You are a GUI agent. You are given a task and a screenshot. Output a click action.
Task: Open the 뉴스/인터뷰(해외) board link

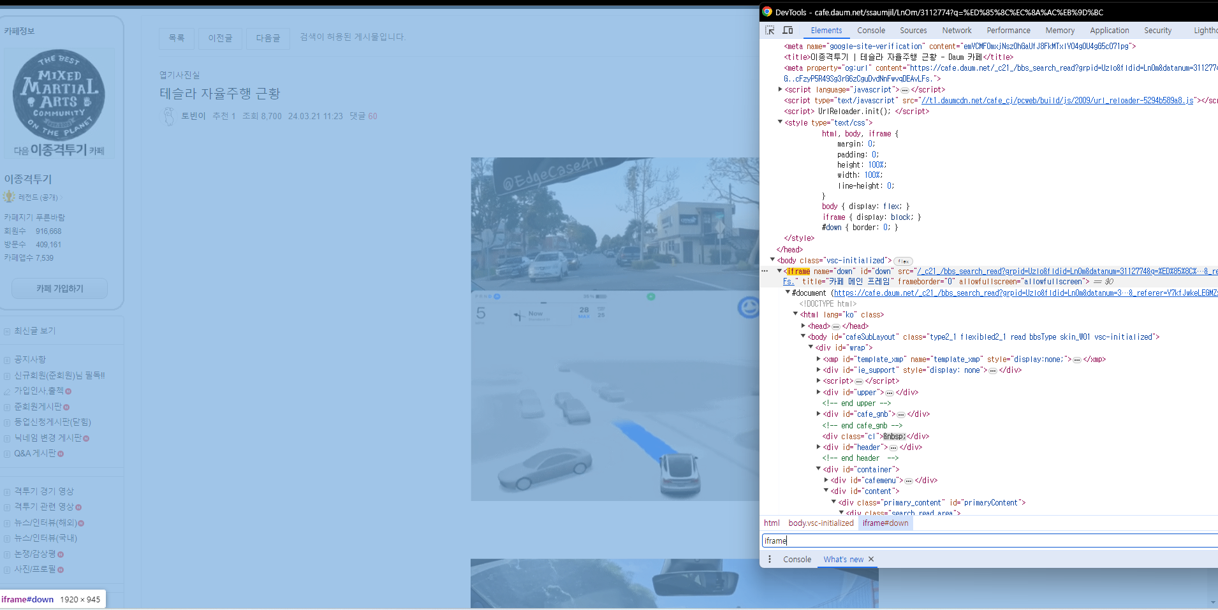(45, 523)
